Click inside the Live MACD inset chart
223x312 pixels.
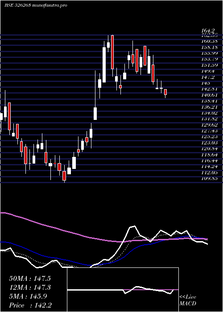tap(123, 290)
